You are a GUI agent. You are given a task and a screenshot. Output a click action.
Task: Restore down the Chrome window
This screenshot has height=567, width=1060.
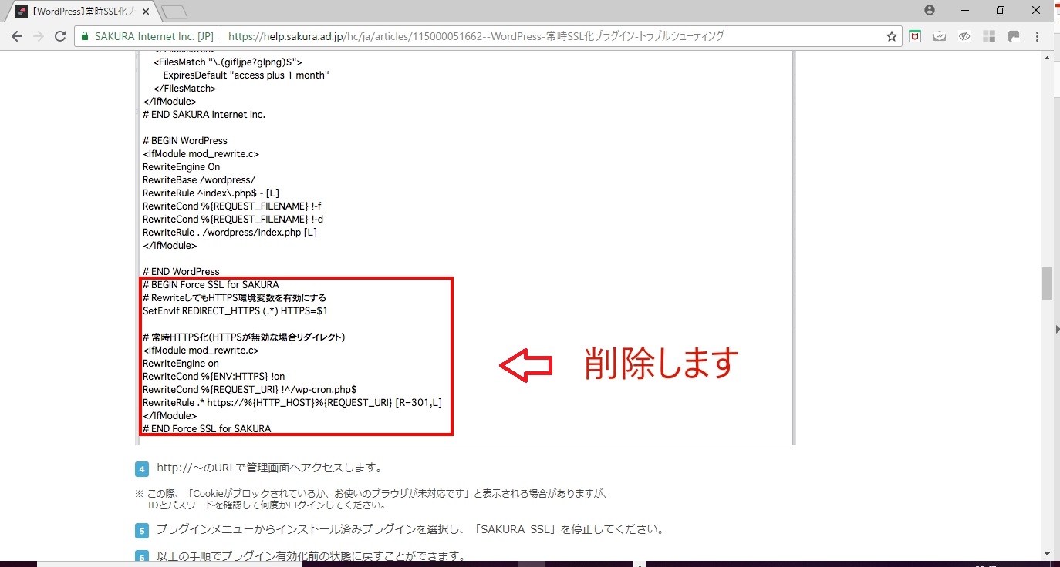click(1001, 10)
